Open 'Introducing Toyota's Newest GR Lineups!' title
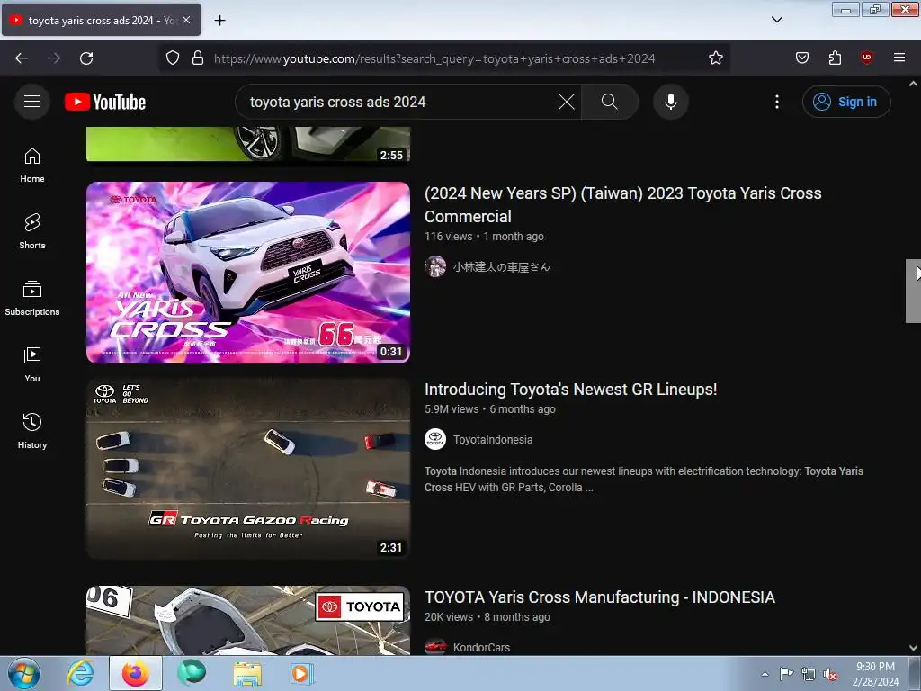Image resolution: width=921 pixels, height=691 pixels. pyautogui.click(x=571, y=390)
